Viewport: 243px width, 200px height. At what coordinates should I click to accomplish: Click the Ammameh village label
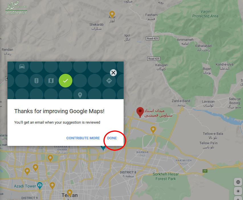185,41
